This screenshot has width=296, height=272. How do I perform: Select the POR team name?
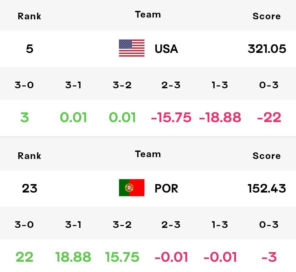click(x=166, y=188)
